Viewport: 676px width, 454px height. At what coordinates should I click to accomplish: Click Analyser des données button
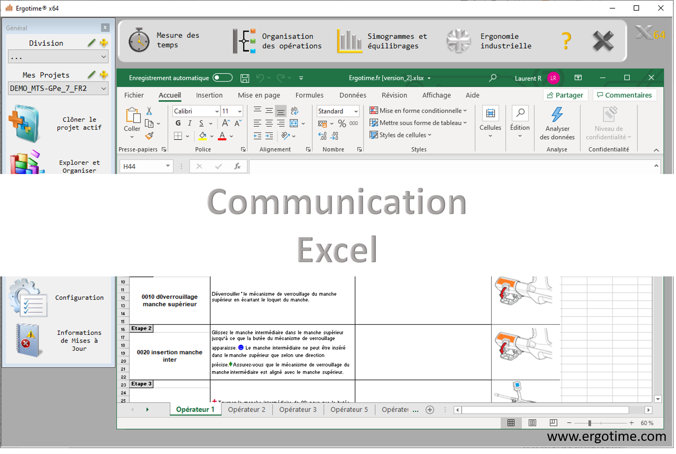click(x=557, y=123)
